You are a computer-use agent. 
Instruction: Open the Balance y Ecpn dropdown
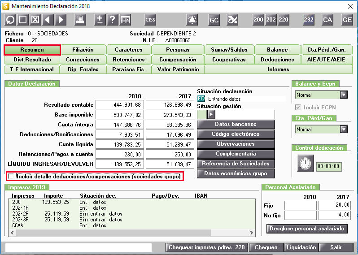(x=344, y=95)
